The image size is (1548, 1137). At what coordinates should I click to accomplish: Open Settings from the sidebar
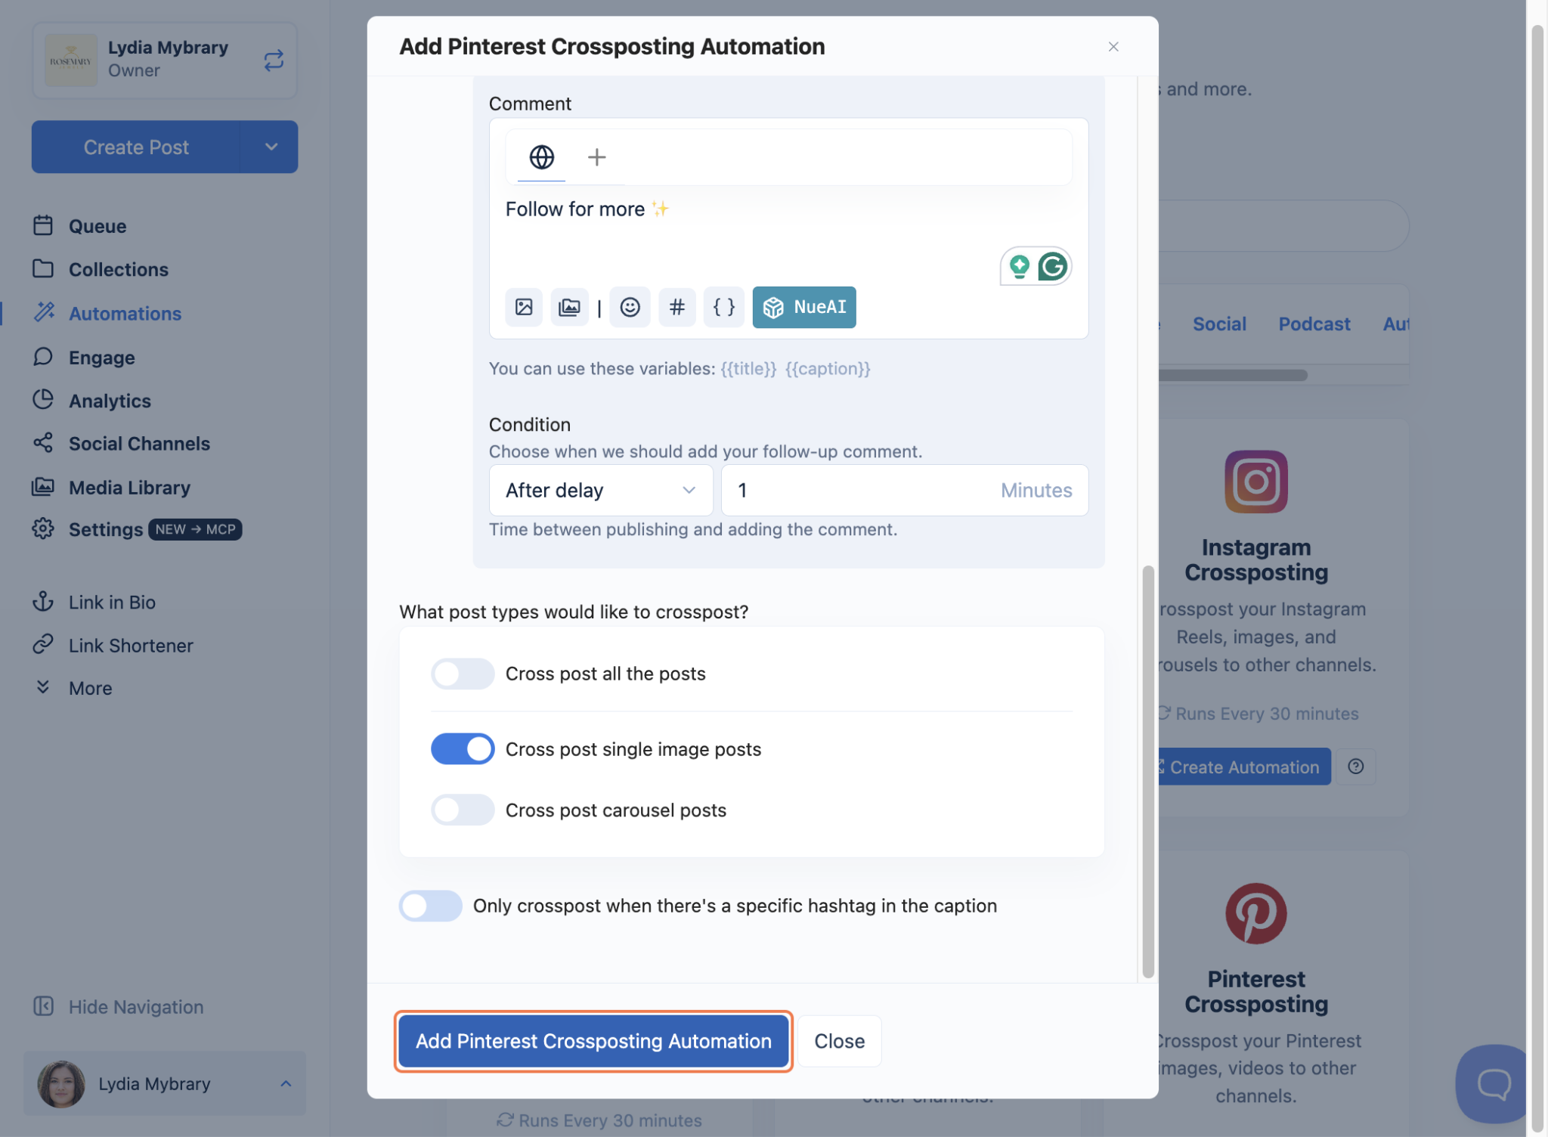(106, 529)
